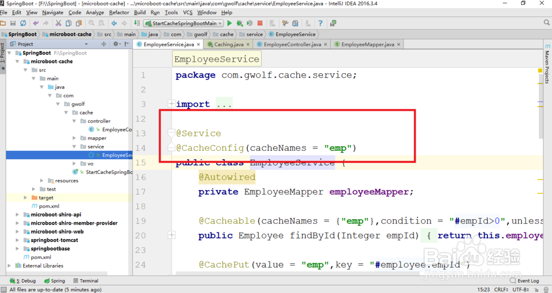The height and width of the screenshot is (293, 552).
Task: Open Project view type dropdown
Action: click(x=86, y=44)
